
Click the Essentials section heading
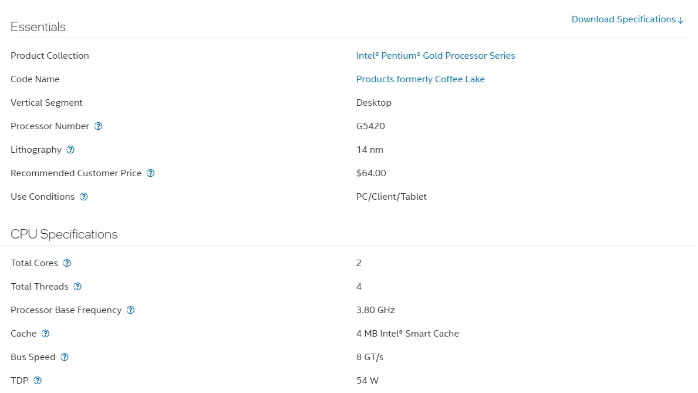coord(38,27)
